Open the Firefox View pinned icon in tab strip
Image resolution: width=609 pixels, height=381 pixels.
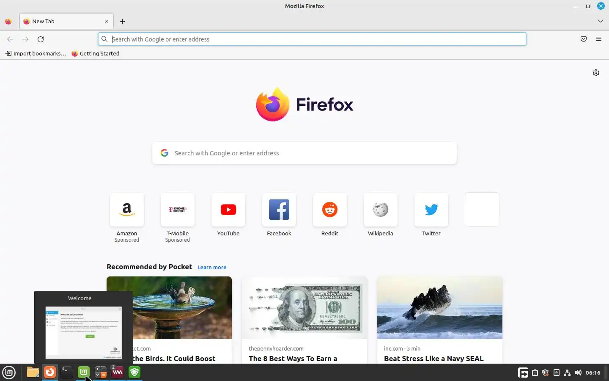8,21
